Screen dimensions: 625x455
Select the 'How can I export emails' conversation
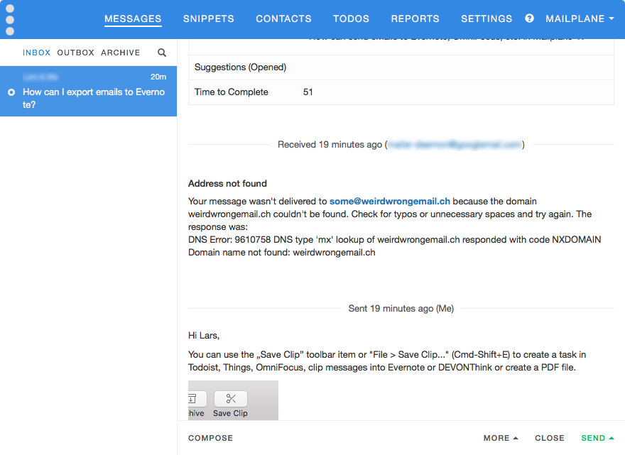(92, 98)
